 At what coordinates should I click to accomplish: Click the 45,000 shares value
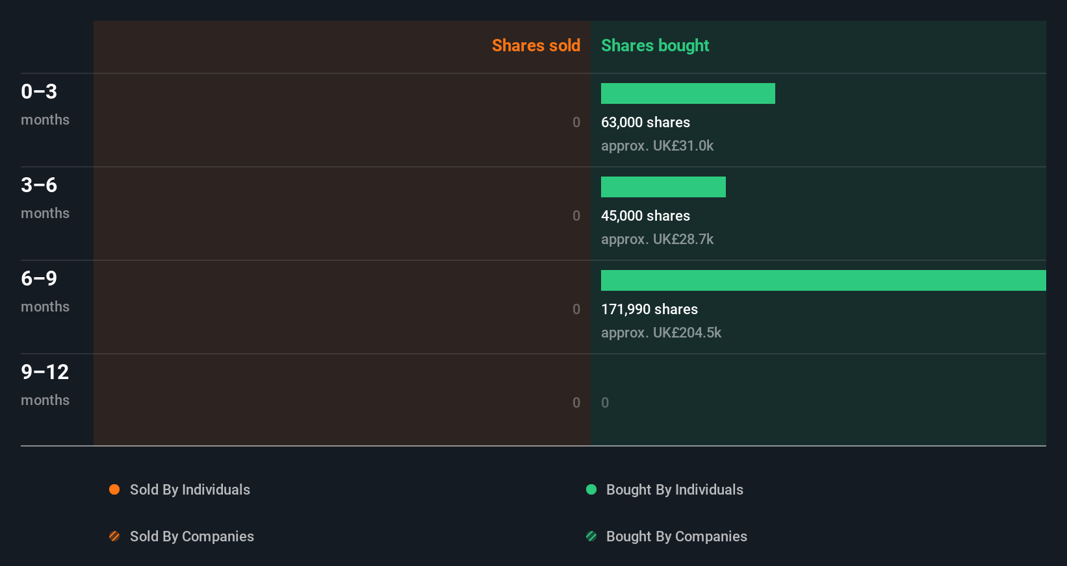(645, 215)
